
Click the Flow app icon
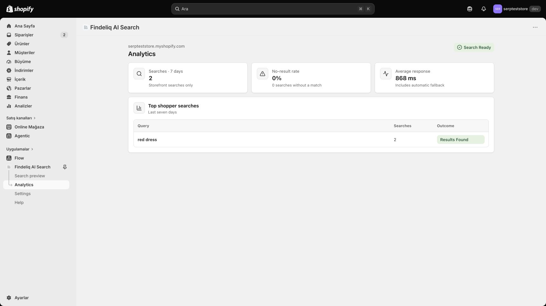tap(9, 158)
